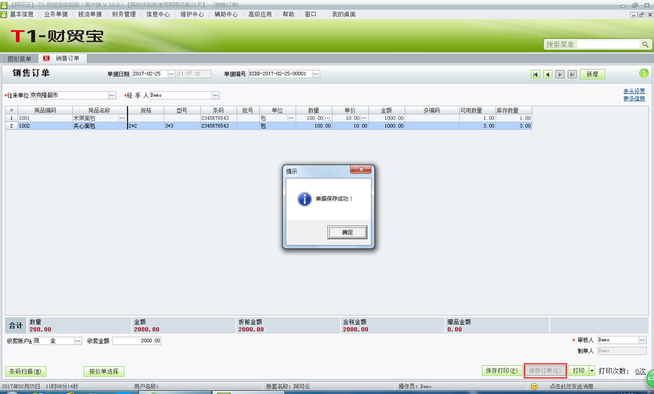Viewport: 654px width, 394px height.
Task: Open 往来单位 lookup via ellipsis icon
Action: pyautogui.click(x=111, y=95)
